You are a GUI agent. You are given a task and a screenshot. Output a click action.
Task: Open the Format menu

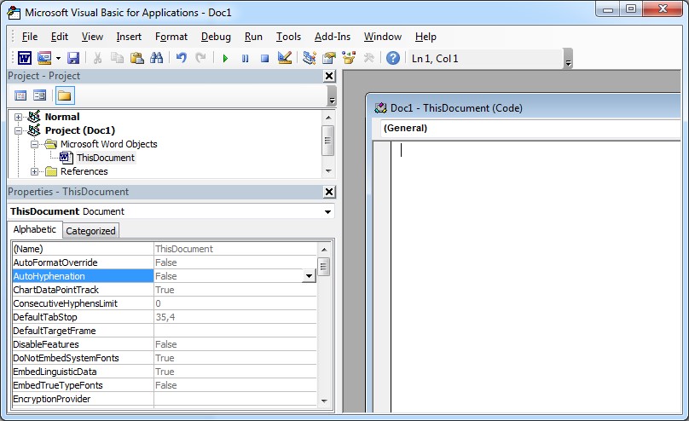(171, 37)
